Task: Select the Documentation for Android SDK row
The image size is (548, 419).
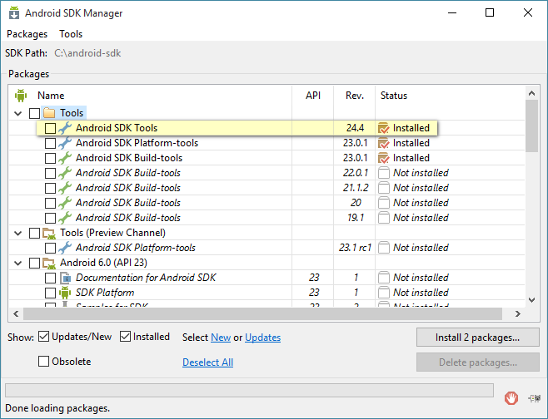Action: 267,278
